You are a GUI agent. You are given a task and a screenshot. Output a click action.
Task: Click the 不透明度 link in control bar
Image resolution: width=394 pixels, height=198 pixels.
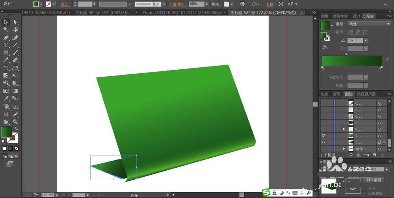(177, 4)
